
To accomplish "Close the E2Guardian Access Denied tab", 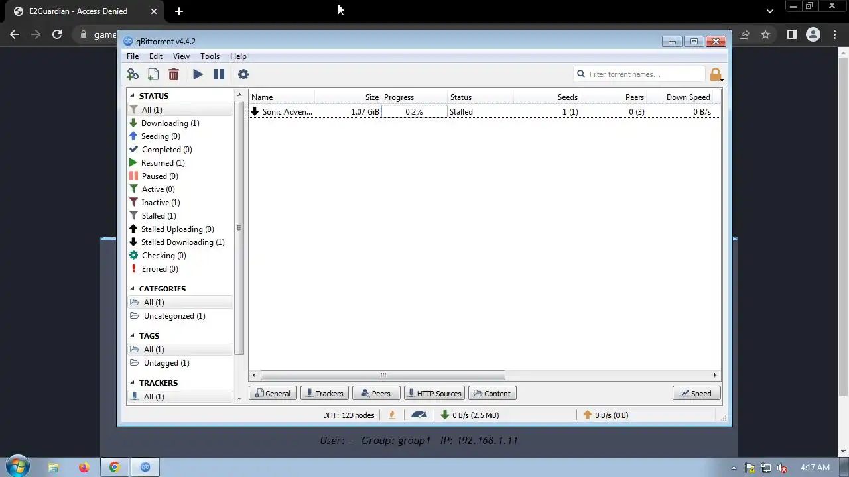I will point(154,11).
